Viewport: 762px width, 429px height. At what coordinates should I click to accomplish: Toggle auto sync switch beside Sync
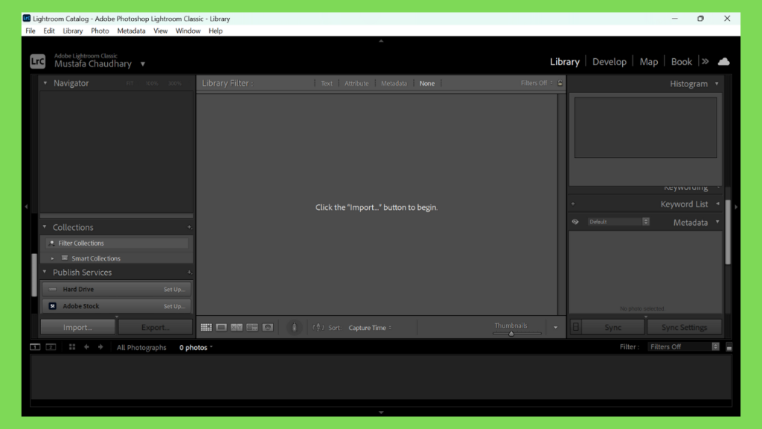click(576, 328)
